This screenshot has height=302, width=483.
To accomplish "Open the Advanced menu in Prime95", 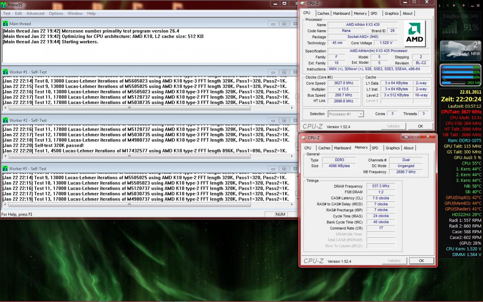I will click(x=35, y=13).
